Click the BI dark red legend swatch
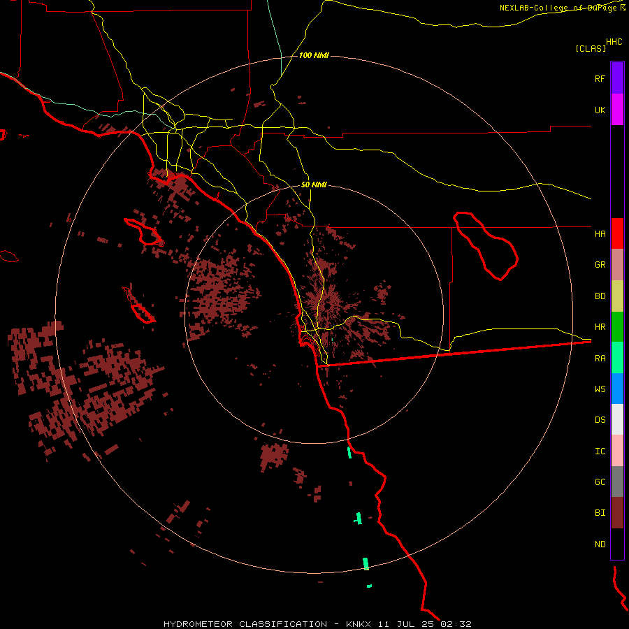 click(617, 513)
